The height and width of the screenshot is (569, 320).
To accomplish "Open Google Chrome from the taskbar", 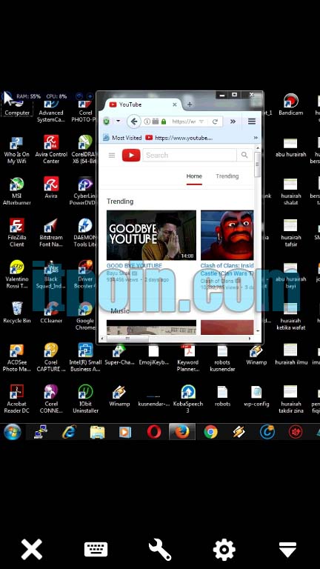I will pyautogui.click(x=210, y=432).
